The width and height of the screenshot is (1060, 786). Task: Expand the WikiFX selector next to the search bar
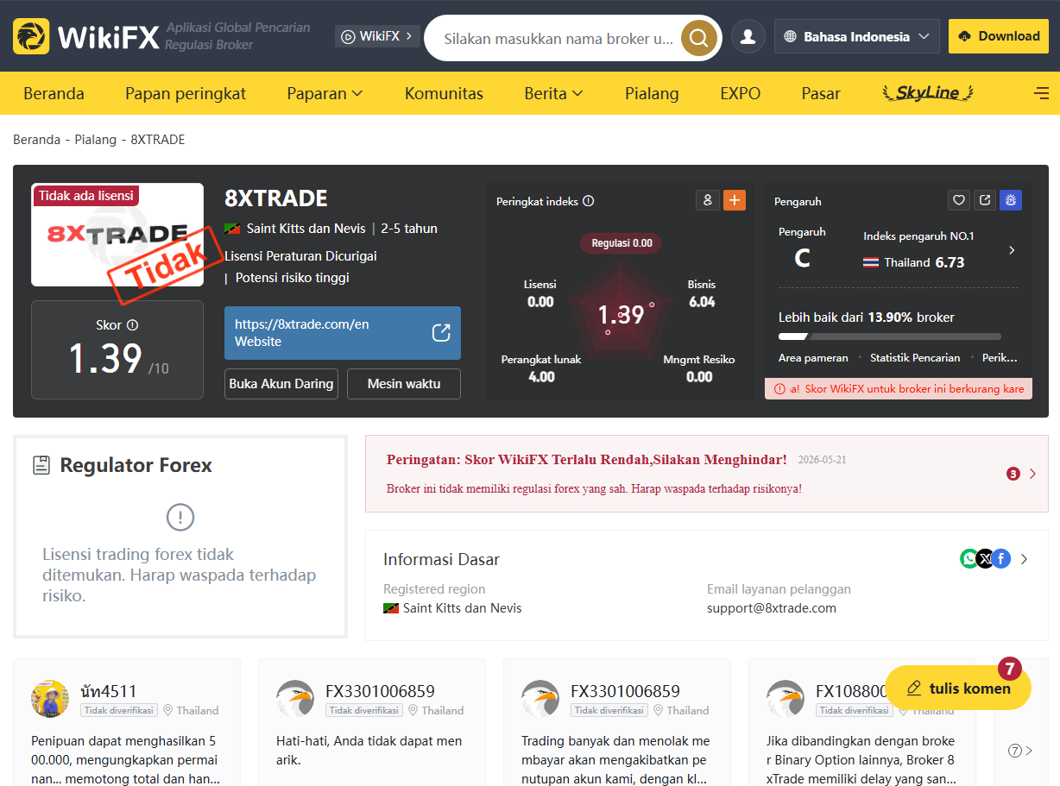click(377, 36)
